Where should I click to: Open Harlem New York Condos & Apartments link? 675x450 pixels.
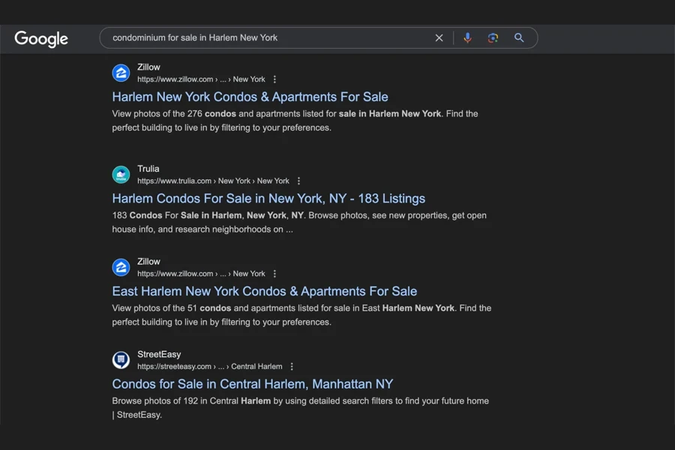[250, 97]
